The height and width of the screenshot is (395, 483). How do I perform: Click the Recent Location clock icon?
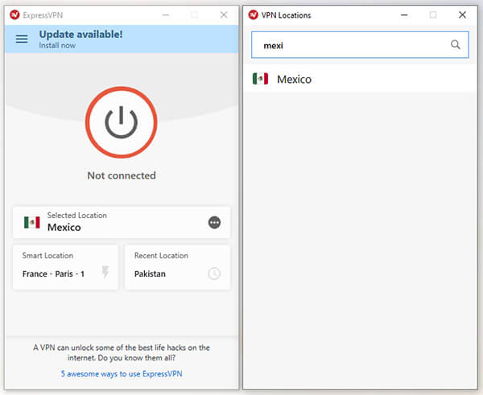(214, 274)
